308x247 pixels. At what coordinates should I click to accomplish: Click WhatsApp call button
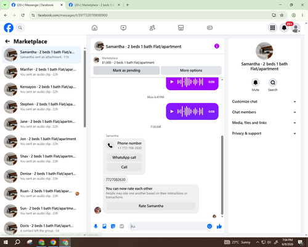[124, 157]
